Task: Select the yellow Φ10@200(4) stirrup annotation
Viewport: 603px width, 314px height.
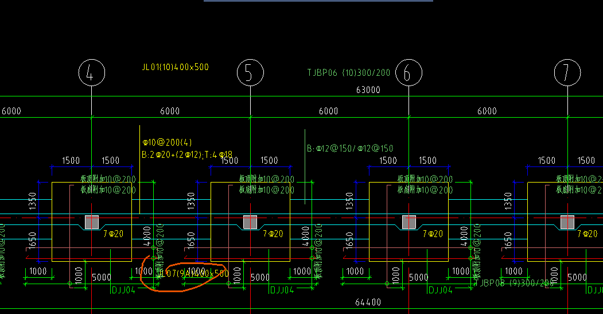Action: [167, 142]
